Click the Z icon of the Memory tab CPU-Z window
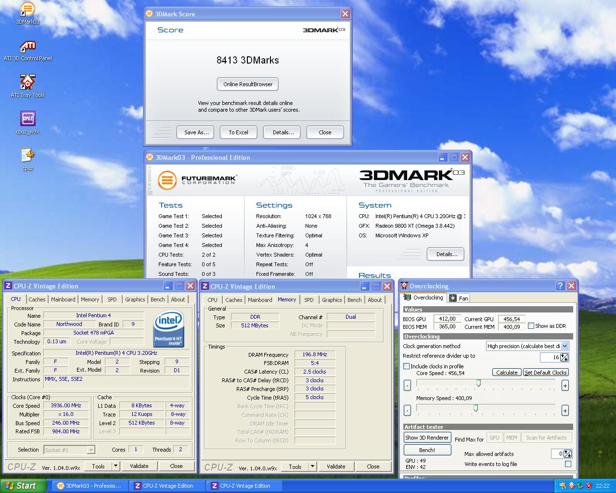This screenshot has width=616, height=493. point(205,286)
